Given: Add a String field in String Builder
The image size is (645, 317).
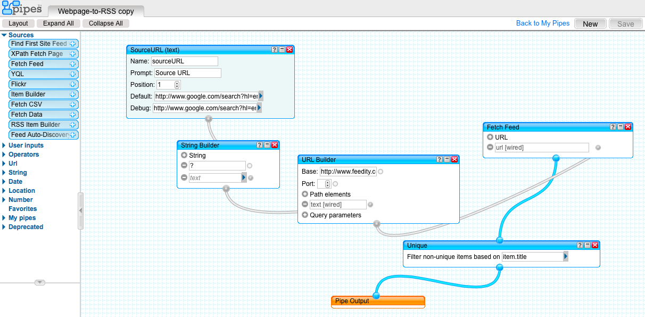Looking at the screenshot, I should [184, 156].
